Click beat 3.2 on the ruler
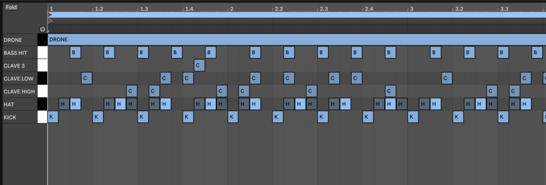Screen dimensions: 546x185 click(x=459, y=9)
